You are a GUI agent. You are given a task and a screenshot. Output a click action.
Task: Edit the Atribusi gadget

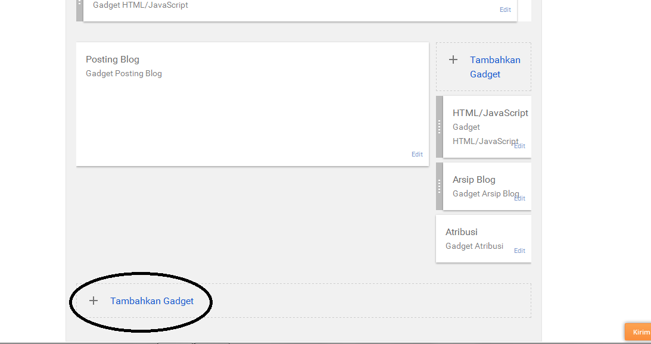click(x=520, y=251)
